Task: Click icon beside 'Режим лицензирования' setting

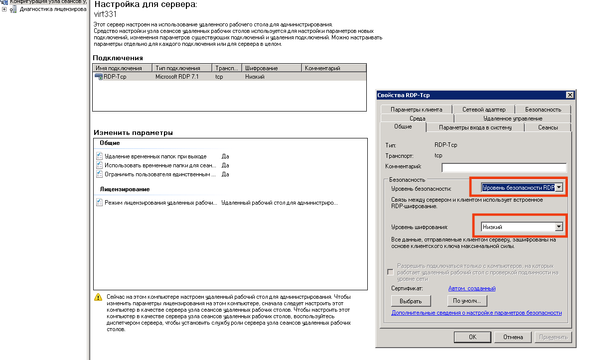Action: coord(99,203)
